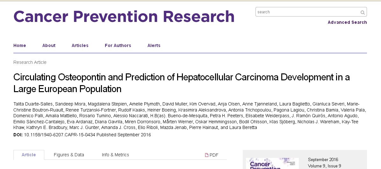The image size is (381, 169).
Task: Open the About menu item
Action: point(49,45)
